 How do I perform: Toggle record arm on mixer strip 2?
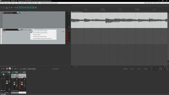(x=24, y=78)
